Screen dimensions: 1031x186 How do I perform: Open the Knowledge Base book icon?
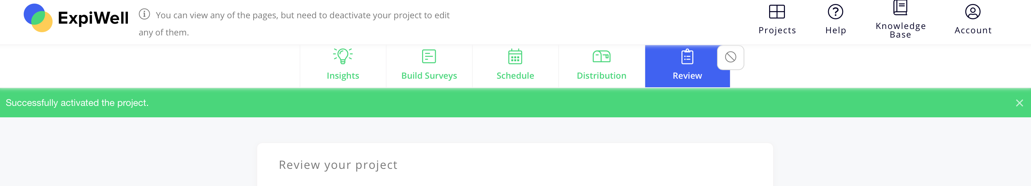(900, 8)
